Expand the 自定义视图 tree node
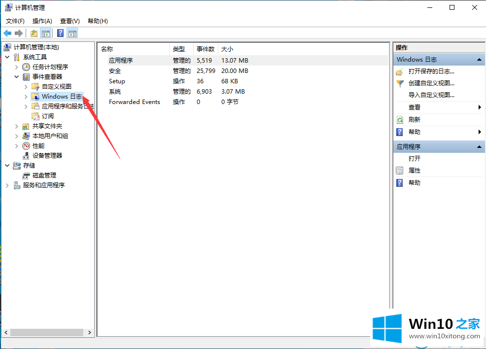The image size is (486, 349). coord(26,87)
